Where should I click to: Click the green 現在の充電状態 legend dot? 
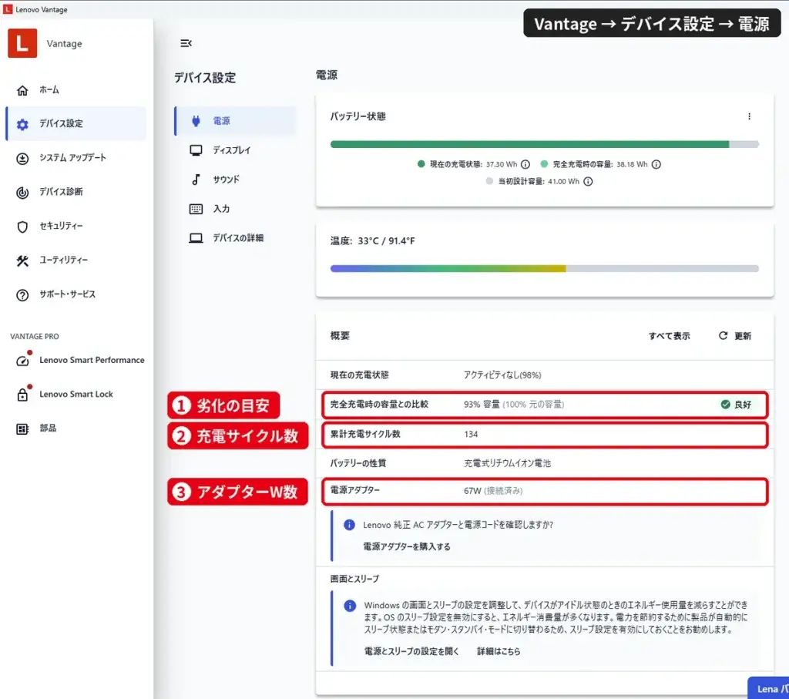421,164
